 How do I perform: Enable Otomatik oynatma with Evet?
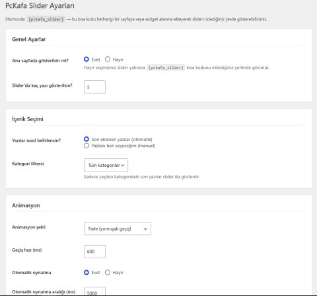coord(87,272)
